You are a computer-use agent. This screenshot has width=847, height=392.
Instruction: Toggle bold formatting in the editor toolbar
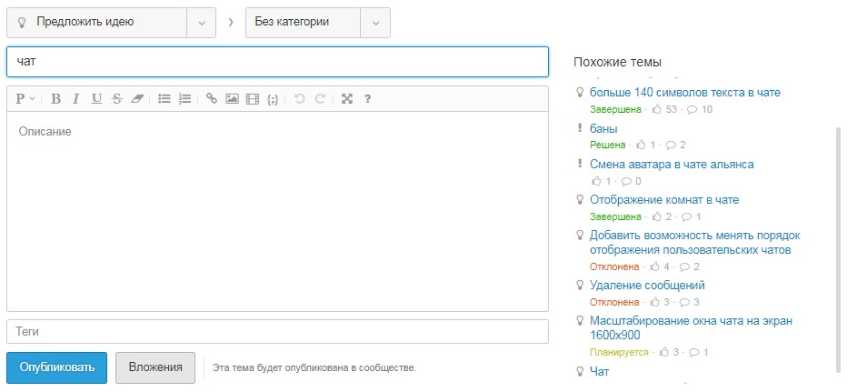tap(55, 99)
